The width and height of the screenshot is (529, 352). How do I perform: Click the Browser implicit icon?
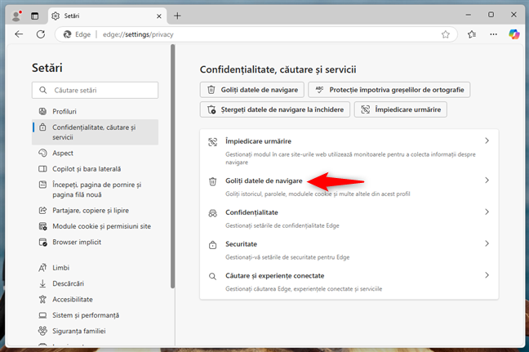tap(42, 242)
